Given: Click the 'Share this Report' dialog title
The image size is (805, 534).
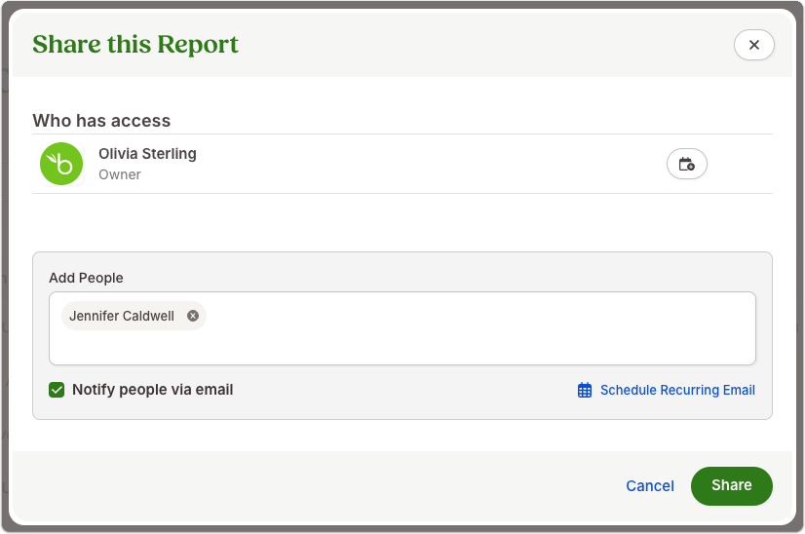Looking at the screenshot, I should point(135,44).
